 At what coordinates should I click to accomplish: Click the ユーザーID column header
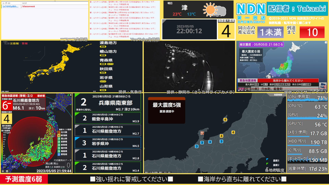pyautogui.click(x=11, y=3)
